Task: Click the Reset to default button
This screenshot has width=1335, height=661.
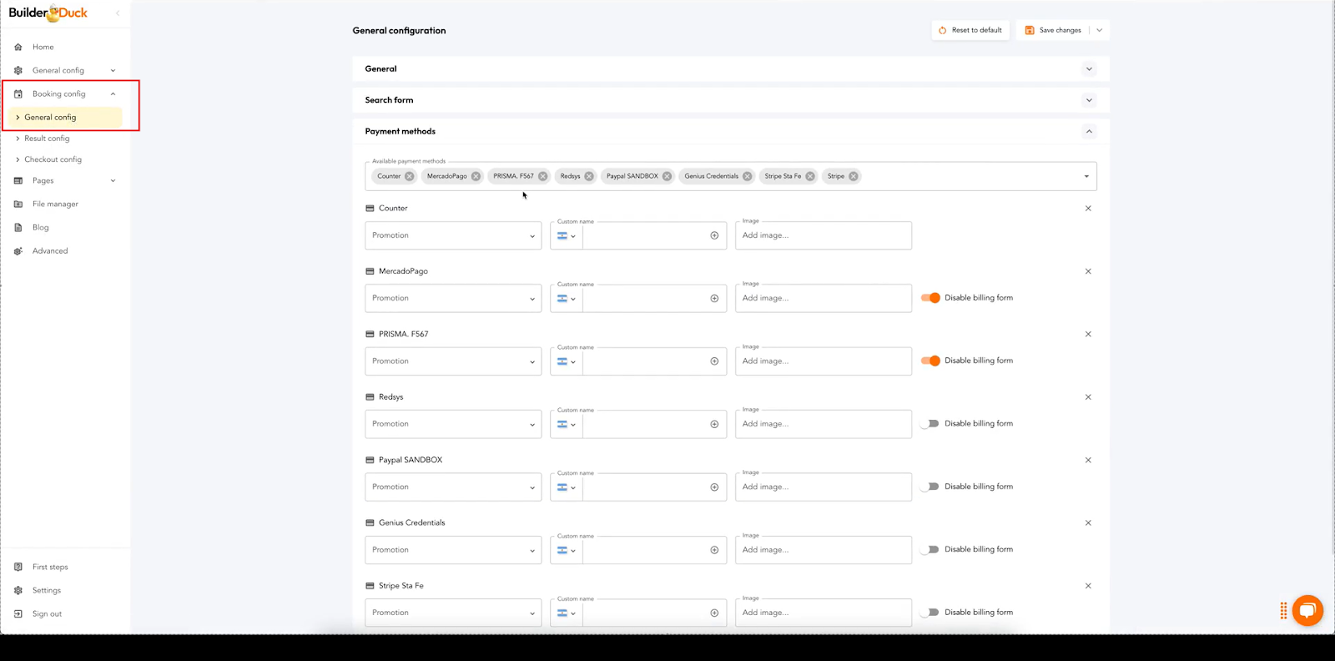Action: pos(970,30)
